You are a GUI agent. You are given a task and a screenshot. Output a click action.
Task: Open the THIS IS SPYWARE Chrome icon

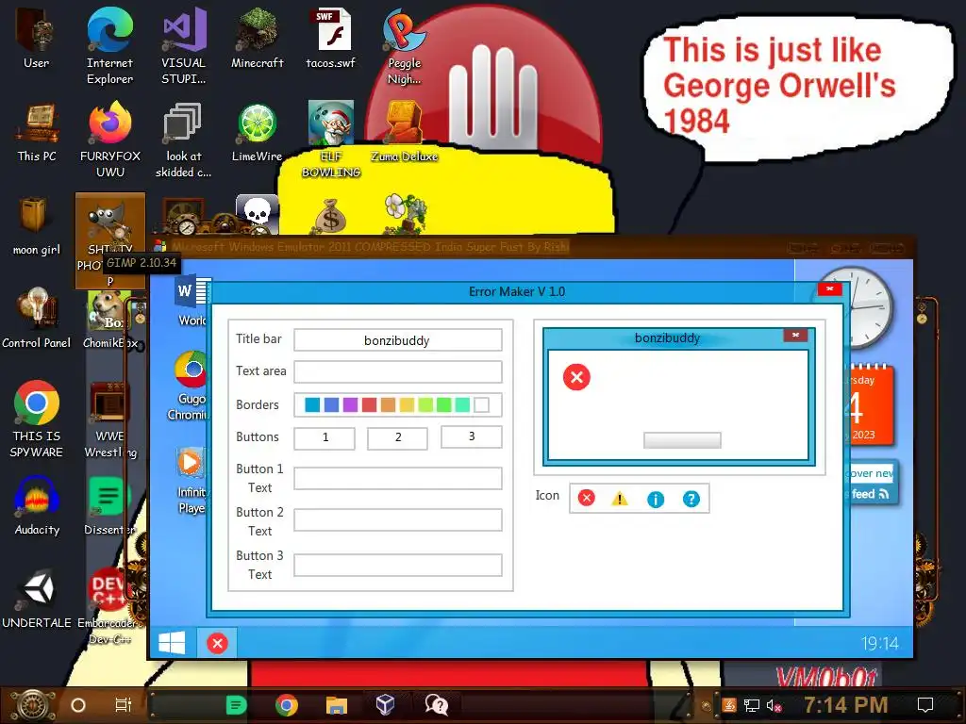coord(37,419)
